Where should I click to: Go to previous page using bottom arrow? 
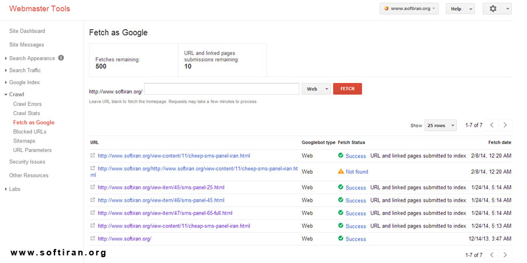(x=492, y=255)
